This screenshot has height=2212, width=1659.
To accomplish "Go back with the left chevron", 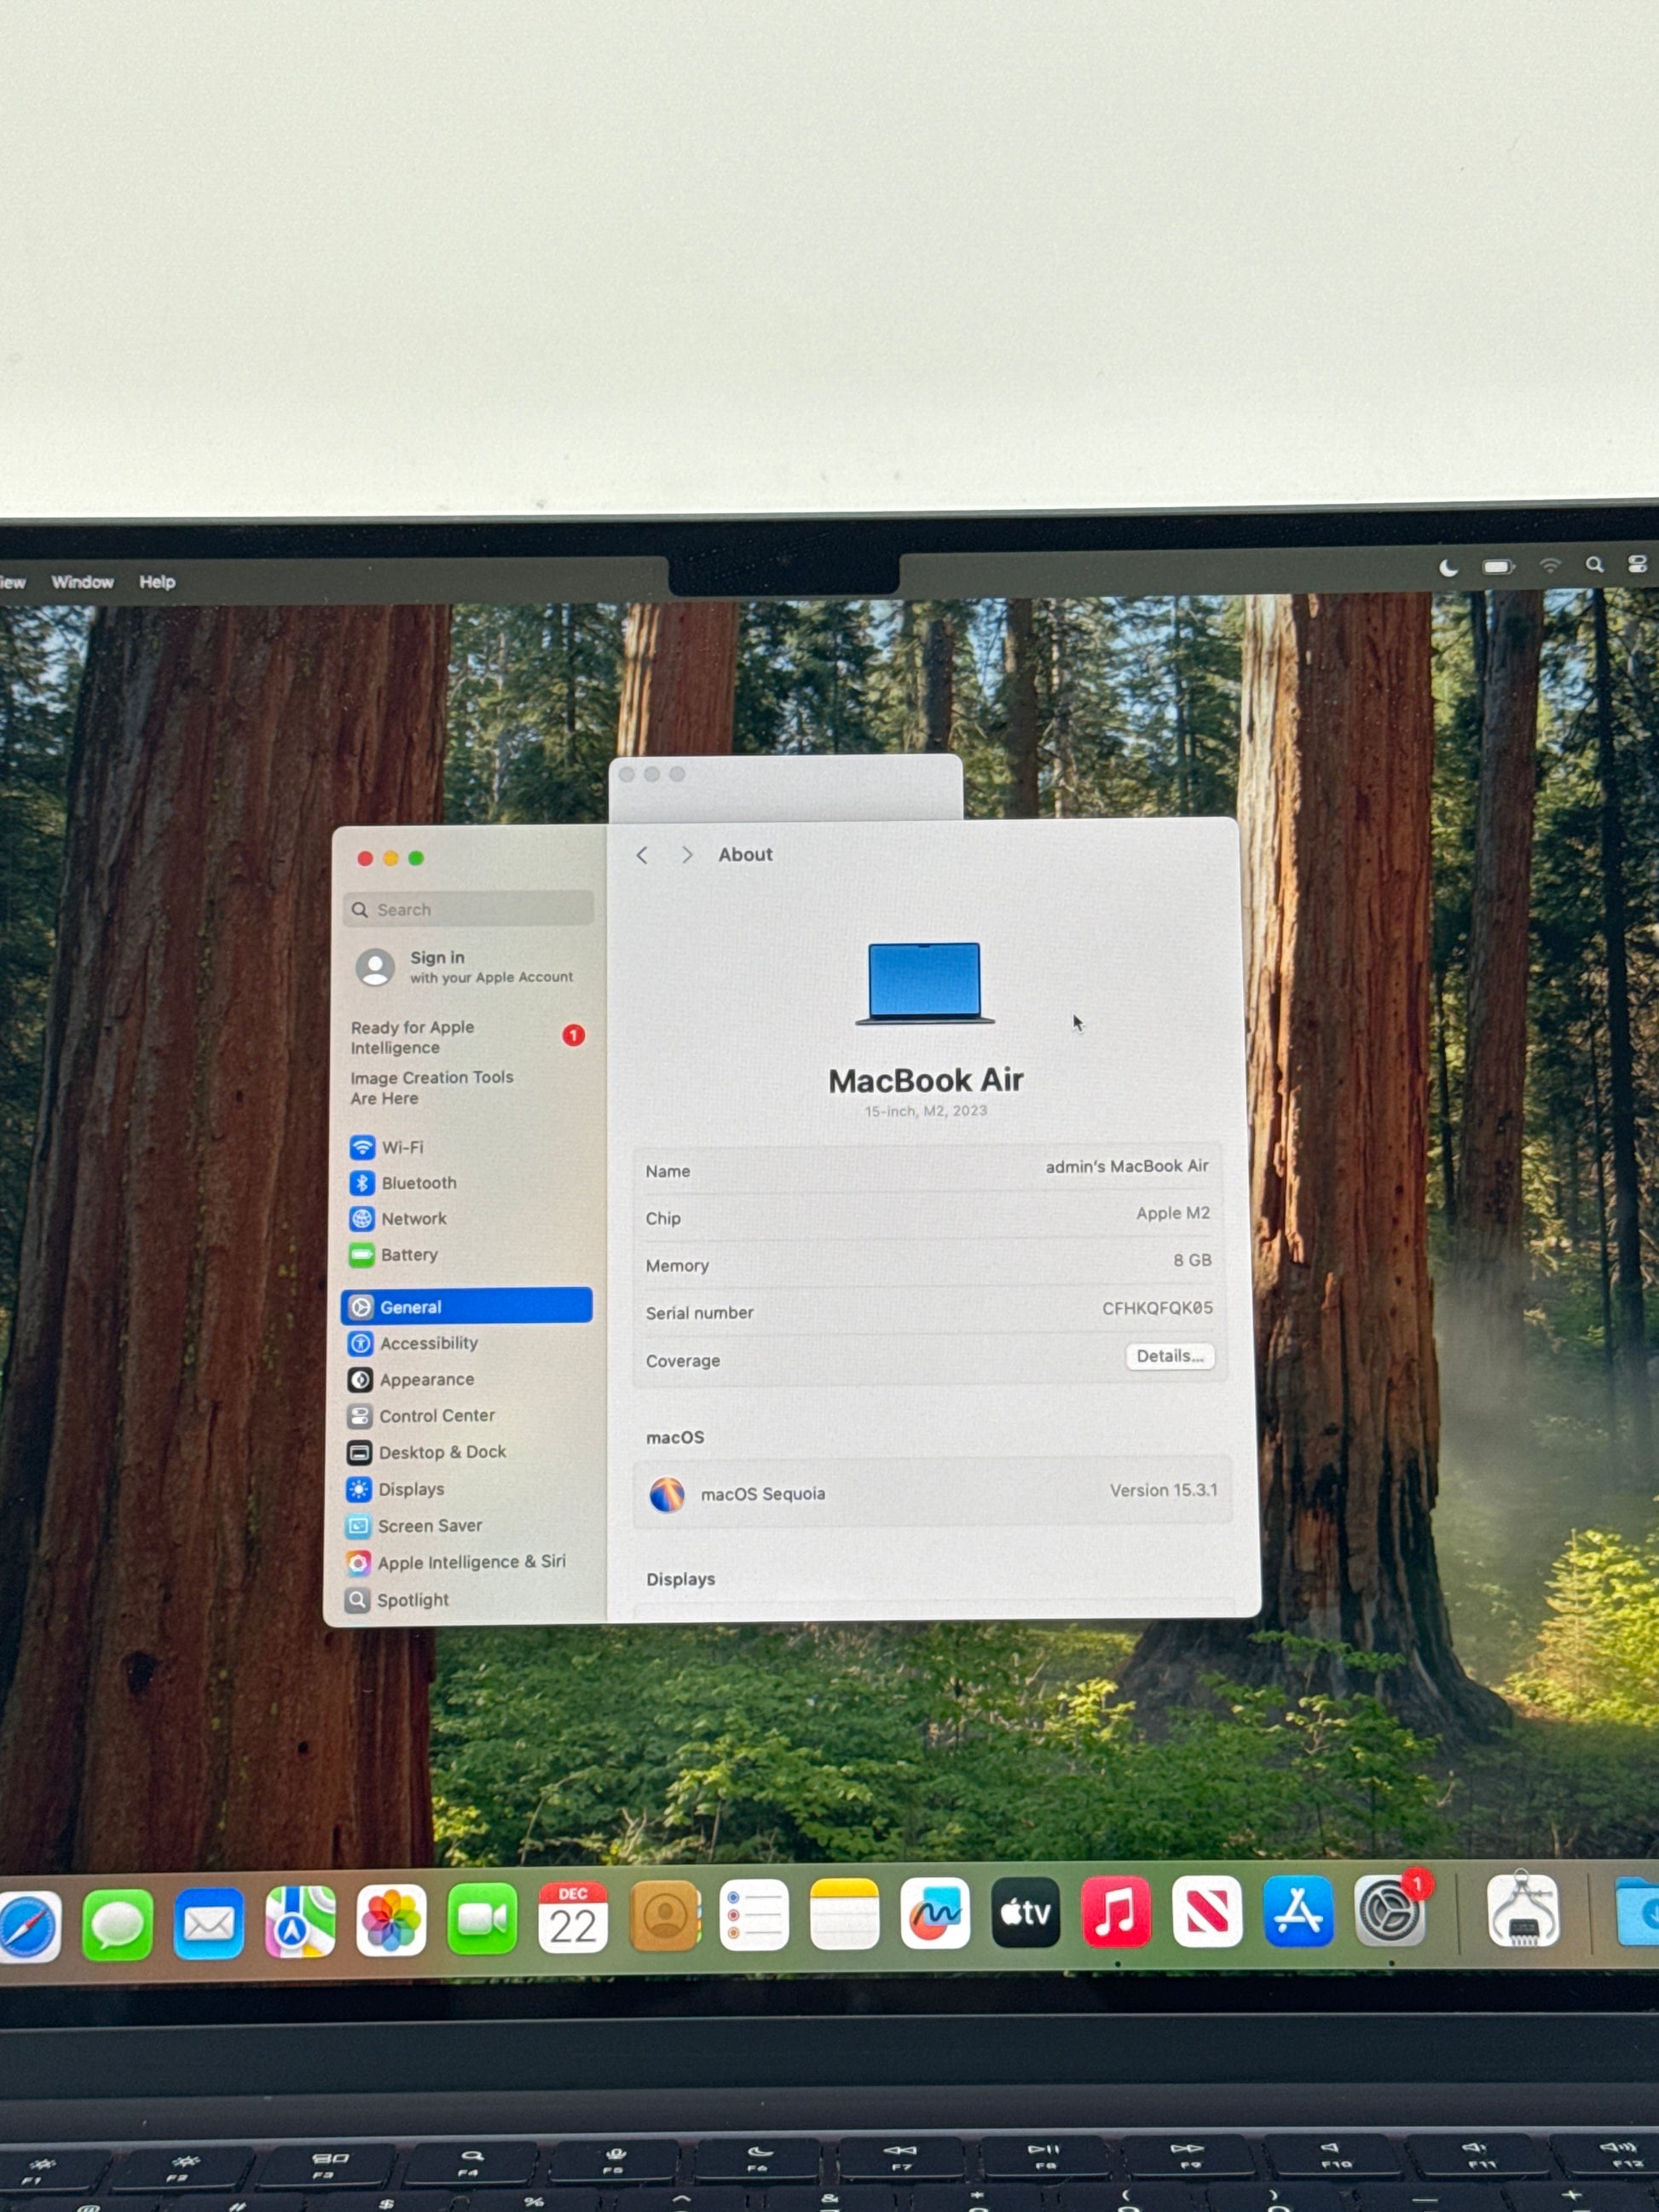I will (x=642, y=855).
